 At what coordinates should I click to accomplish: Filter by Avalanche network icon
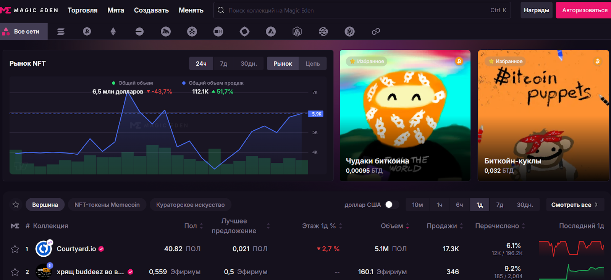click(x=271, y=32)
